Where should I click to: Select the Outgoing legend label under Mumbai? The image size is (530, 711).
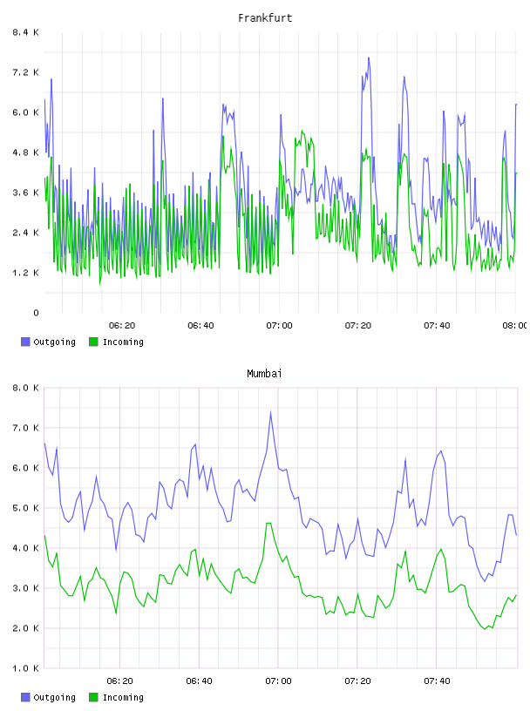(x=54, y=698)
